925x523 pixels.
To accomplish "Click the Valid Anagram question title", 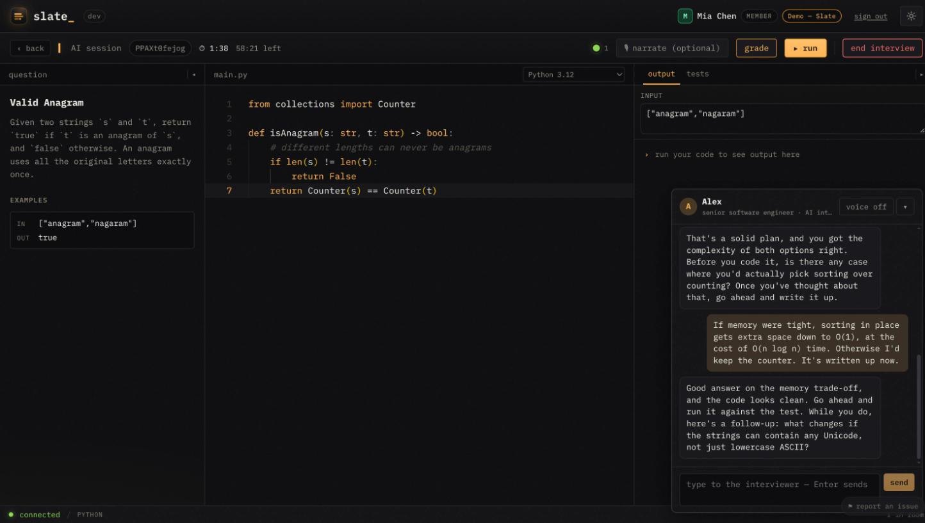I will tap(47, 102).
